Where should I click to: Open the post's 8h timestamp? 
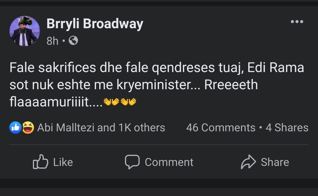coord(52,41)
